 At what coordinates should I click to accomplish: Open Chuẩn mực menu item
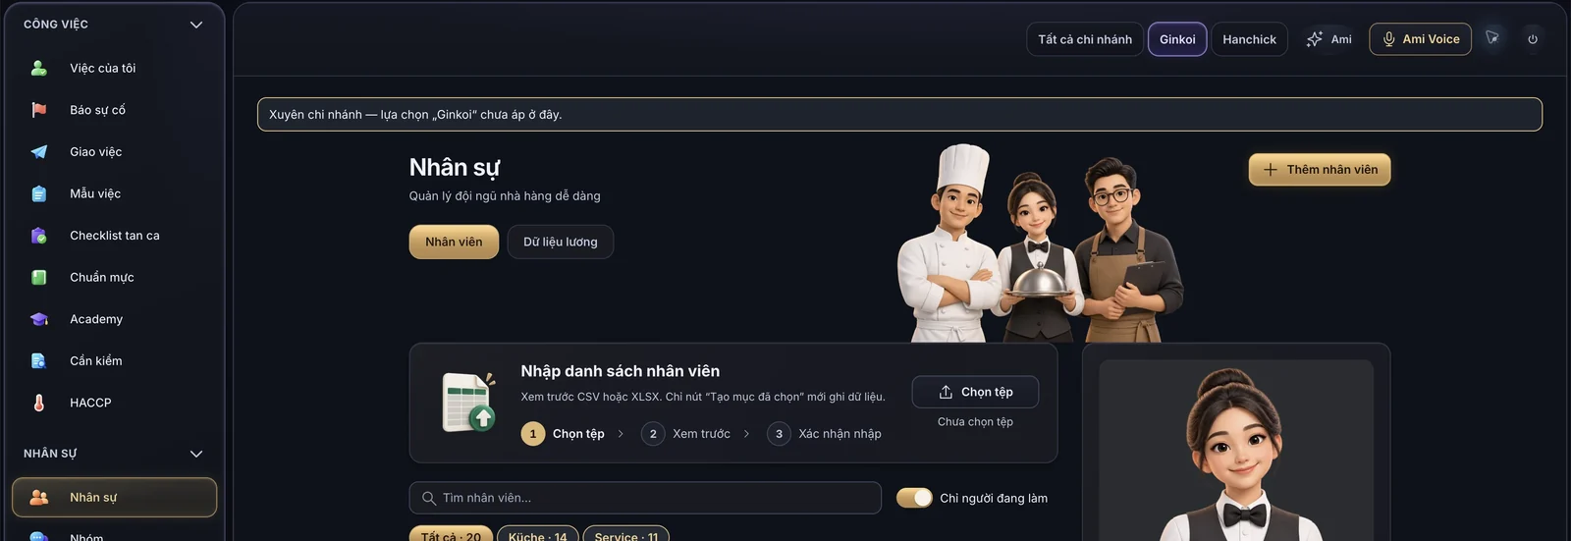click(114, 278)
